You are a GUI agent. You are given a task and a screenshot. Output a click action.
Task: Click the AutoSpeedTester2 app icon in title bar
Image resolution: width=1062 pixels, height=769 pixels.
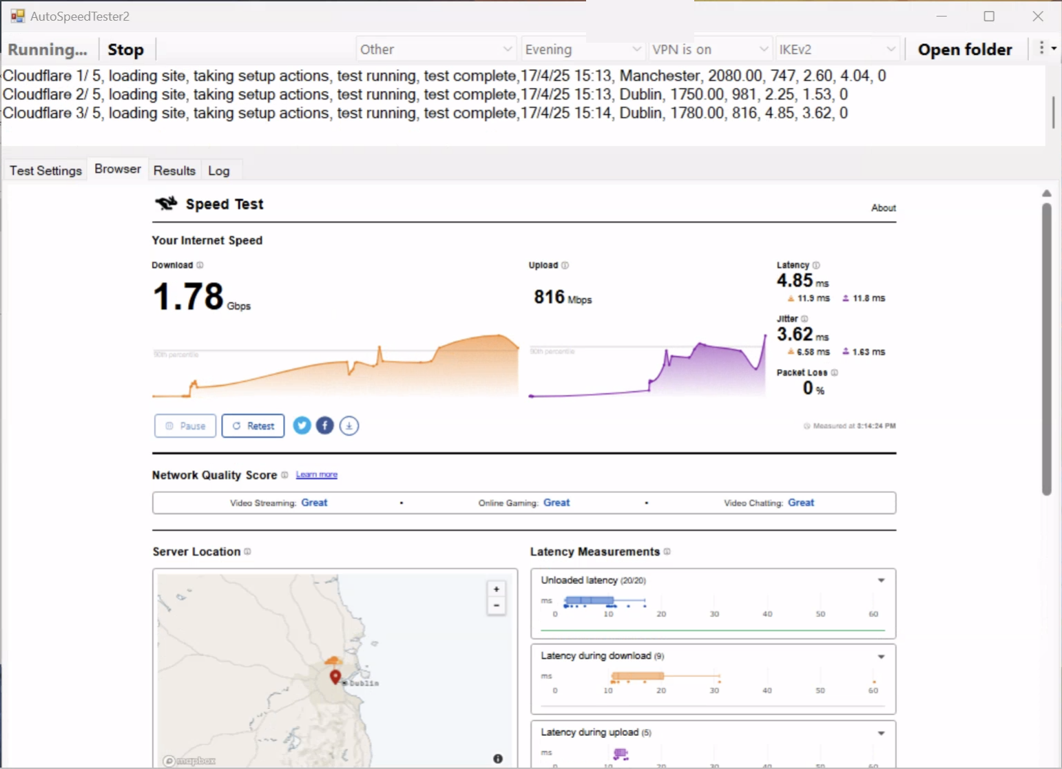[17, 16]
